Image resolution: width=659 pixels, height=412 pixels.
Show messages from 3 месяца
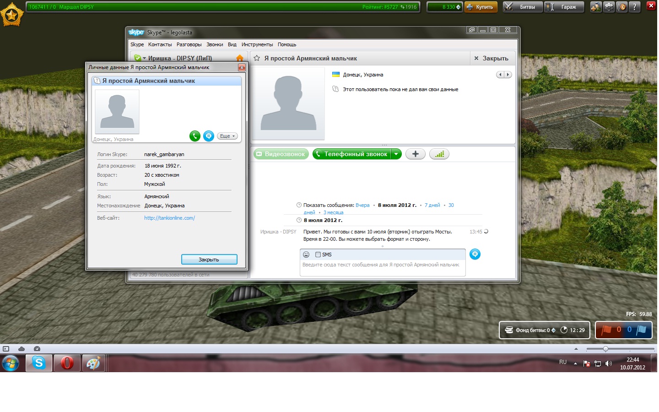tap(333, 212)
